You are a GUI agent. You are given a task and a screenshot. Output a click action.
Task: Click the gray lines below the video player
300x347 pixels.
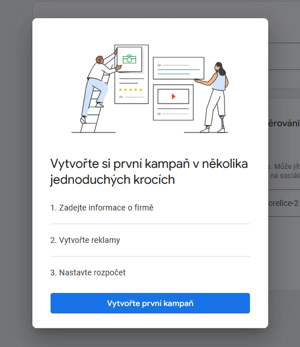(173, 111)
